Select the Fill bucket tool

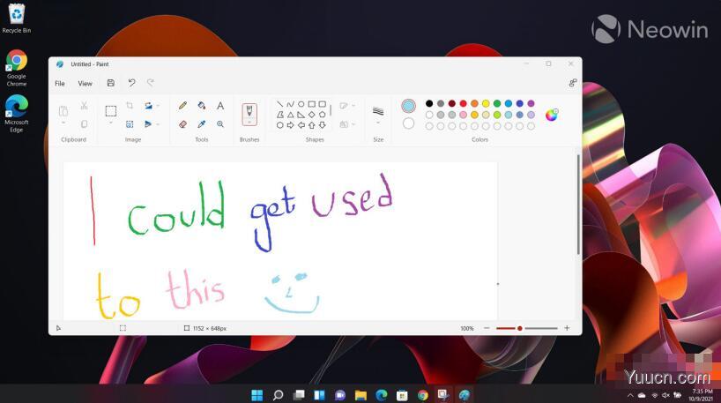[201, 106]
